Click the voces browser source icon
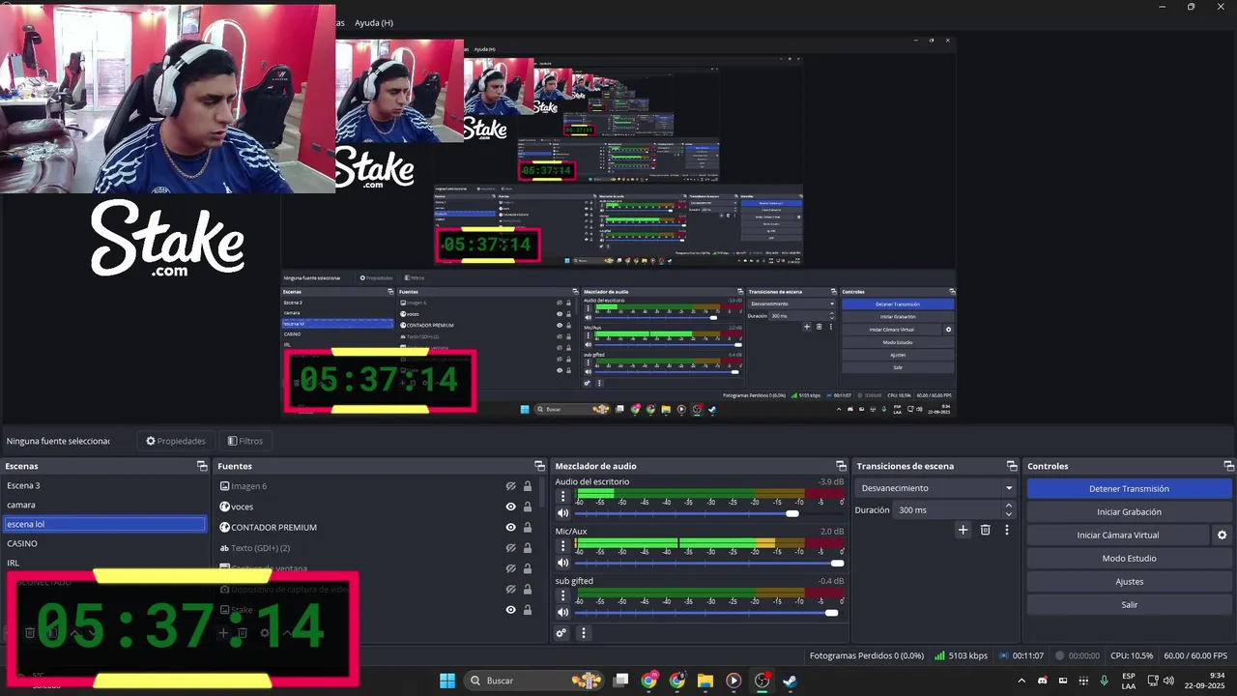1237x696 pixels. pos(225,507)
